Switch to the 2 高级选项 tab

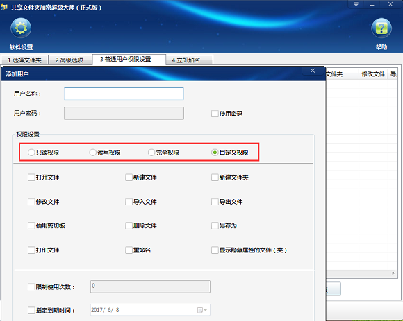69,60
